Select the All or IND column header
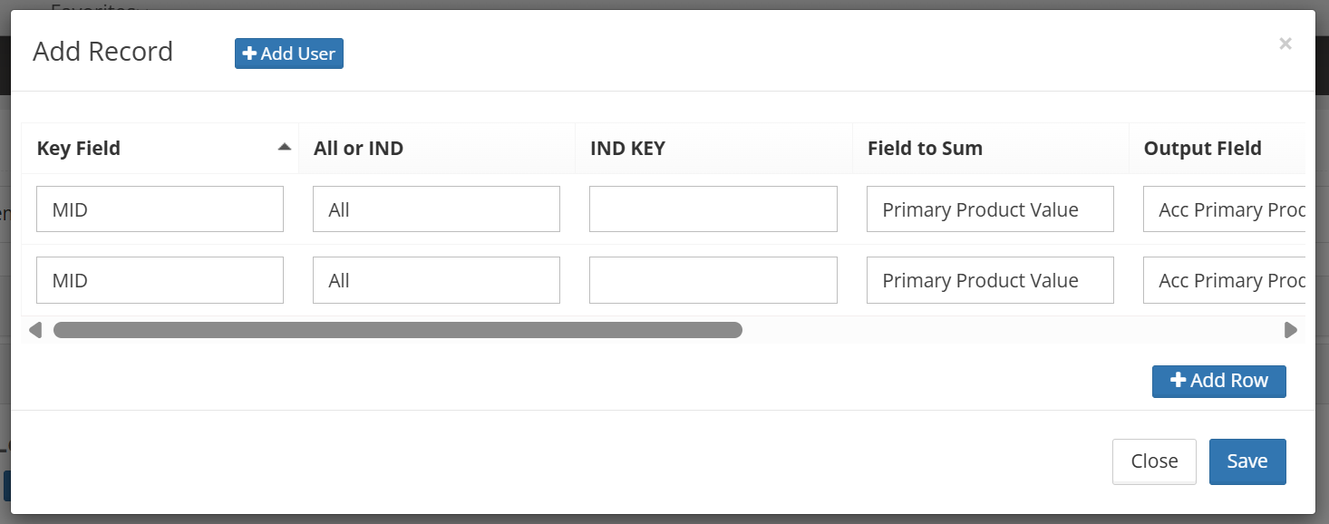The width and height of the screenshot is (1329, 524). 358,149
